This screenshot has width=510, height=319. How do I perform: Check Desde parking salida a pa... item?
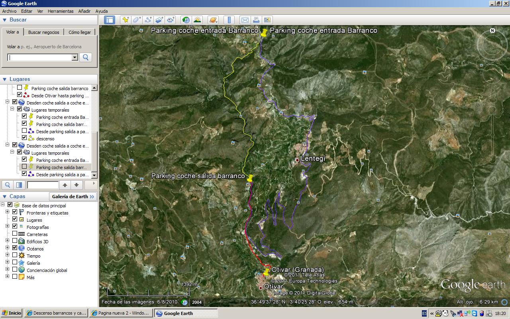24,131
